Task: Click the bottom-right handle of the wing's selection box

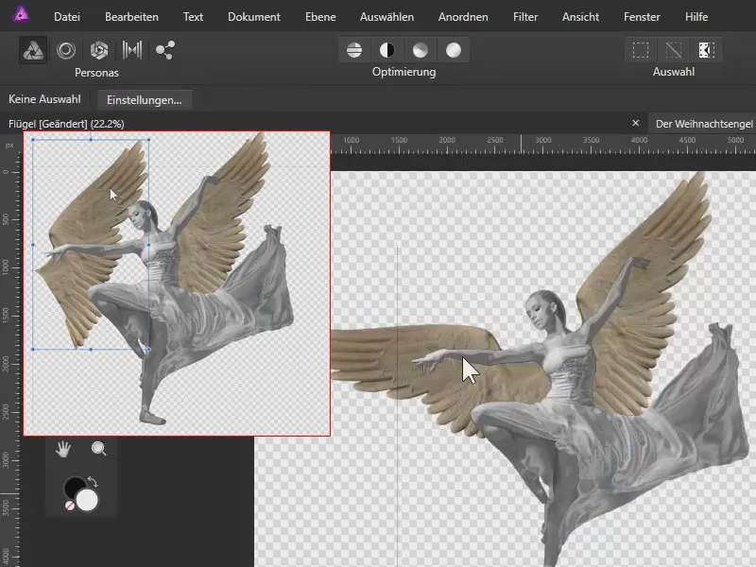Action: pos(148,350)
